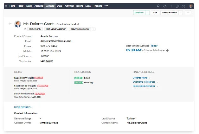Click the plus create-new icon
This screenshot has height=134, width=199.
(171, 6)
